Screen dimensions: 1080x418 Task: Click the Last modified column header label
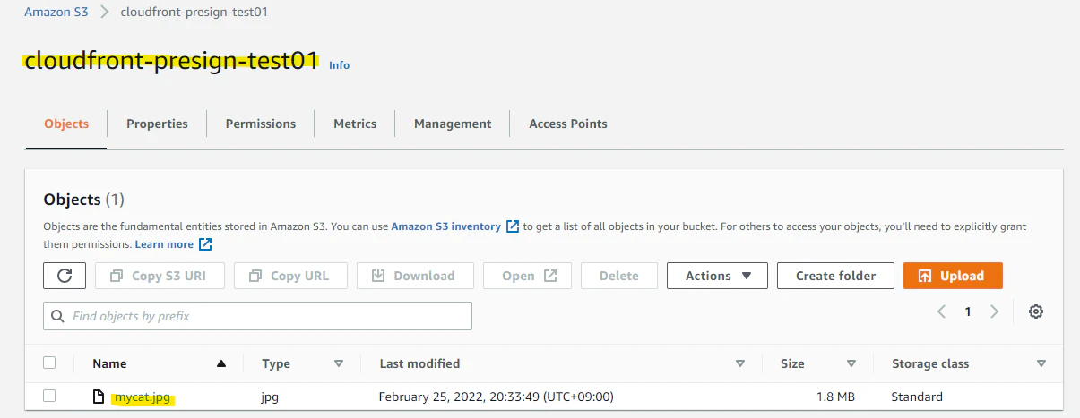[x=419, y=363]
